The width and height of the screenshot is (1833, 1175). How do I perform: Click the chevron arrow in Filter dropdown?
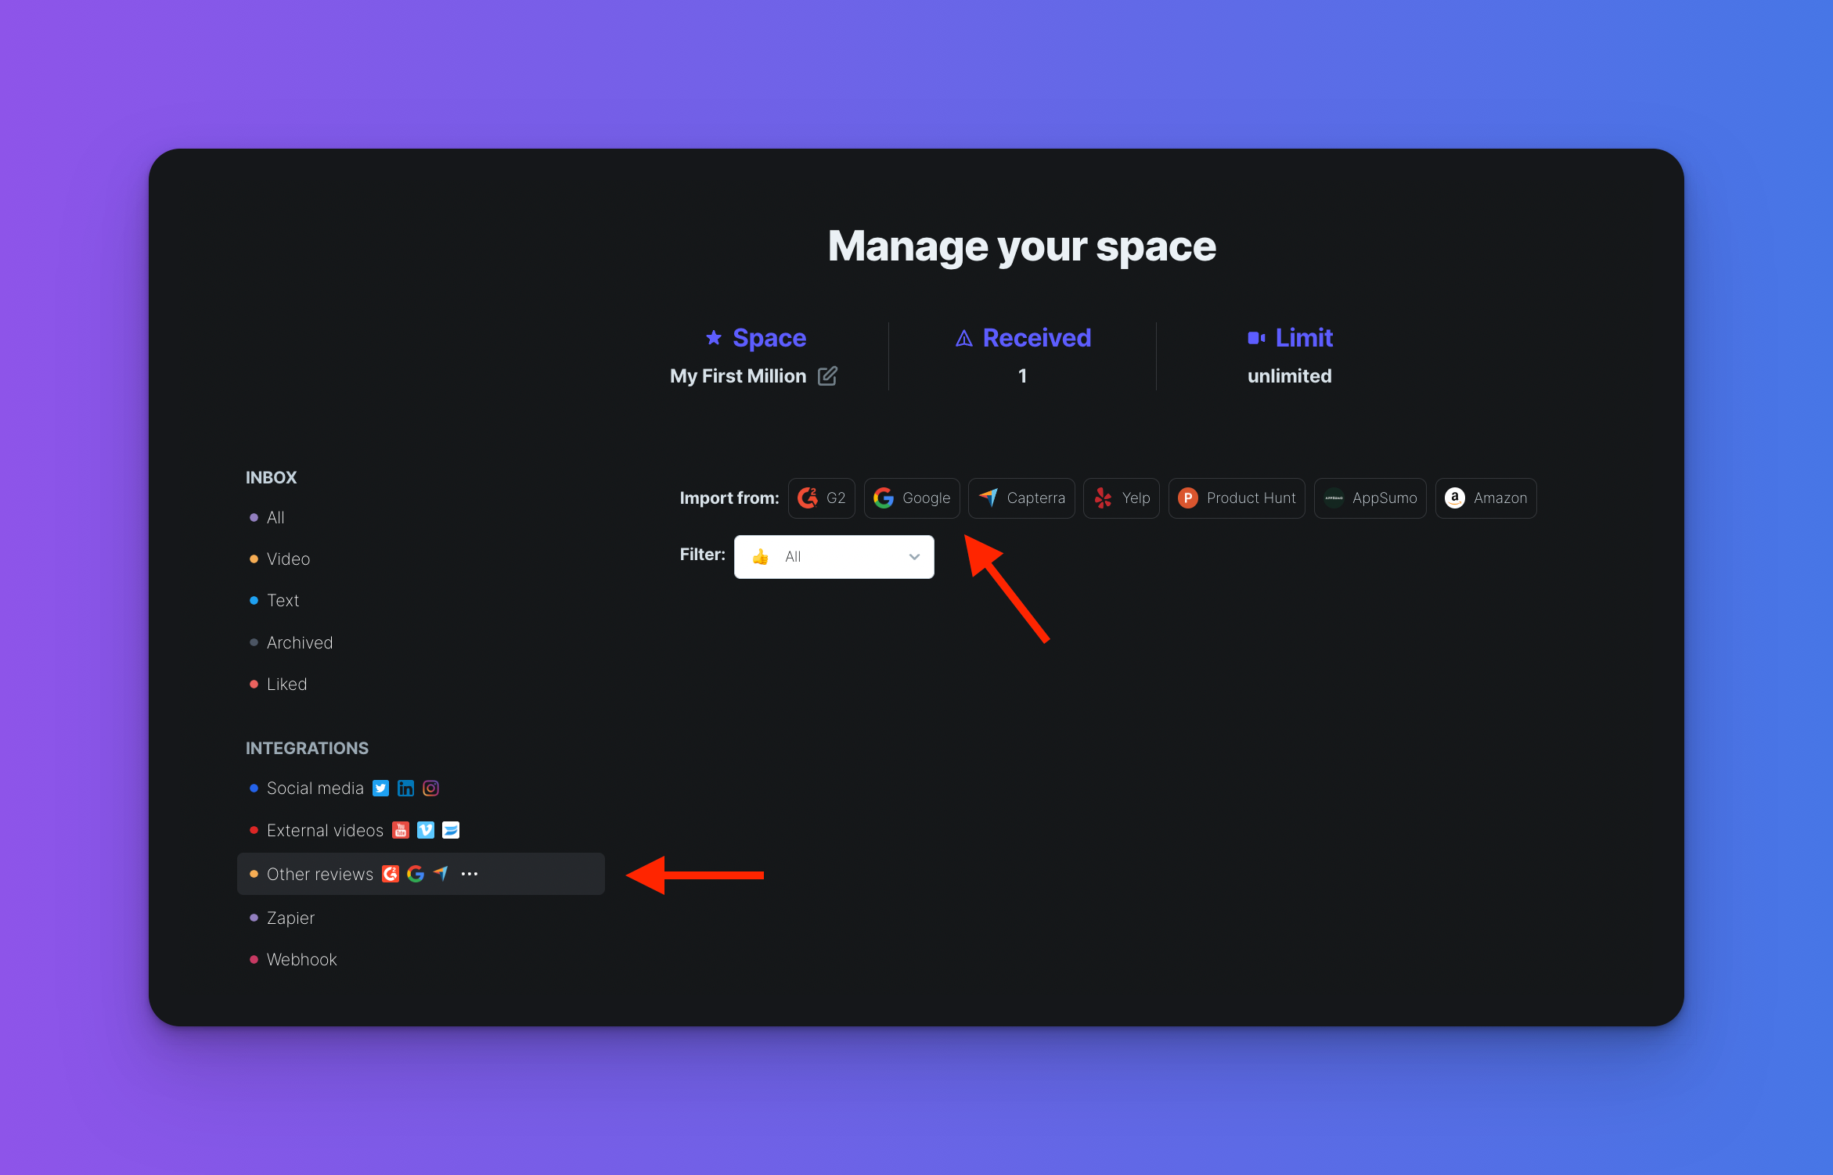(x=914, y=557)
